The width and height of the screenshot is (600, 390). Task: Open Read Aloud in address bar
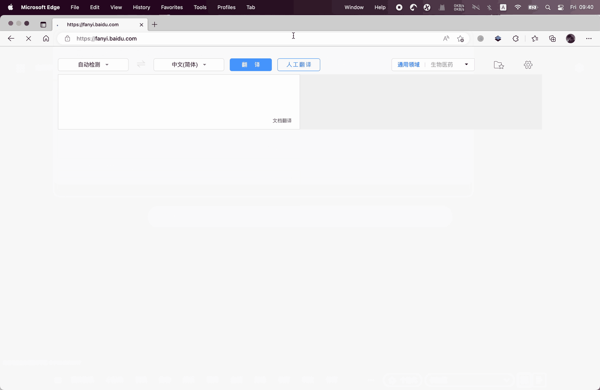[446, 39]
